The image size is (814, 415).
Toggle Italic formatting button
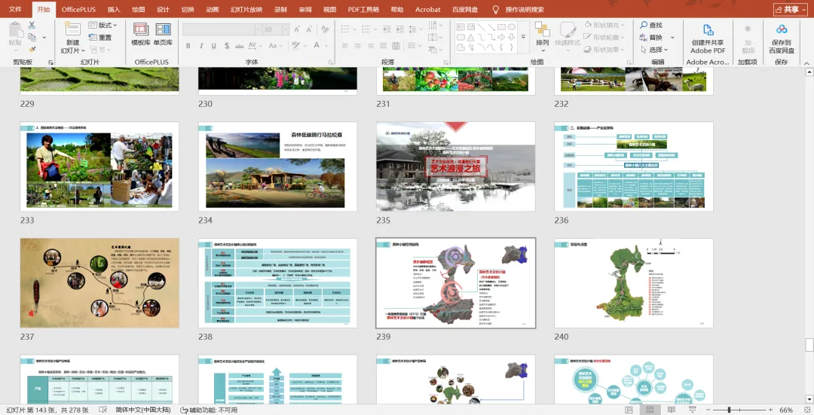click(x=201, y=46)
